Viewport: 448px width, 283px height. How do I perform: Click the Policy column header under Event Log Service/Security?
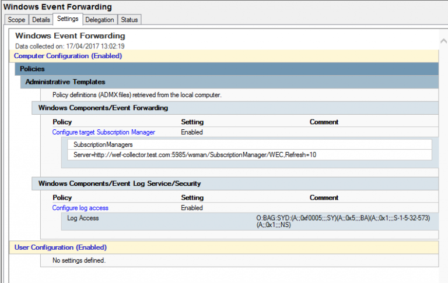pyautogui.click(x=62, y=198)
